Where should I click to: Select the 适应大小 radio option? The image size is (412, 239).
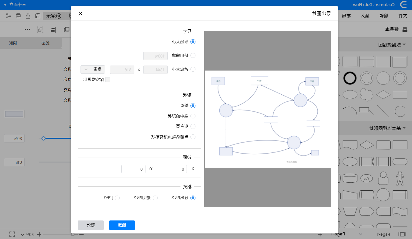point(193,69)
